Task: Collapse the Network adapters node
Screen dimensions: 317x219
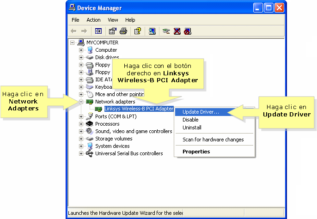Action: (81, 102)
